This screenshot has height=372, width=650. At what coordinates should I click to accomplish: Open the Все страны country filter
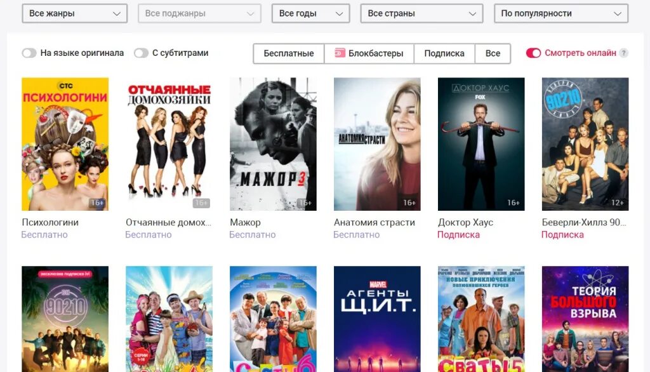click(x=421, y=13)
